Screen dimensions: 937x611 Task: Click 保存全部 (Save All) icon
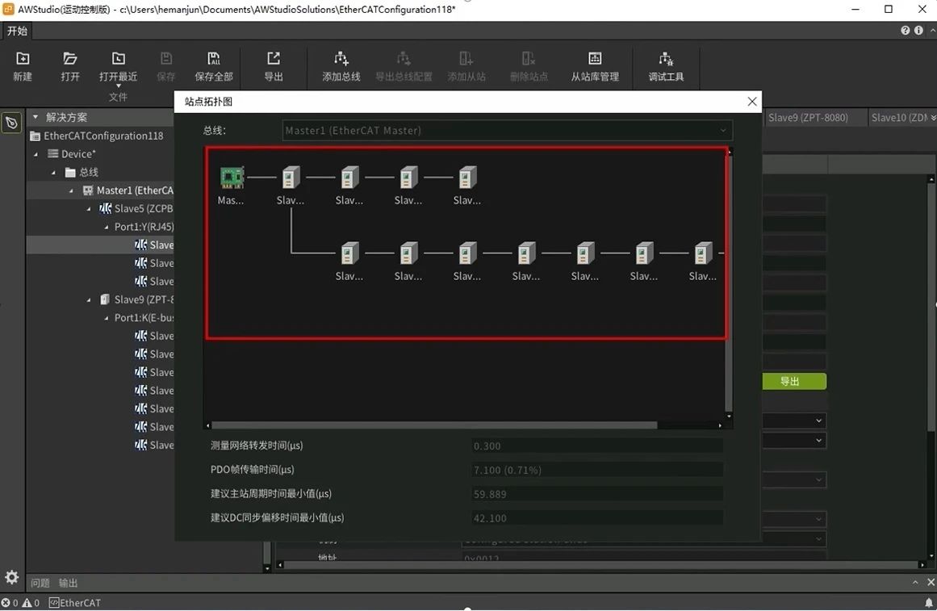point(213,59)
